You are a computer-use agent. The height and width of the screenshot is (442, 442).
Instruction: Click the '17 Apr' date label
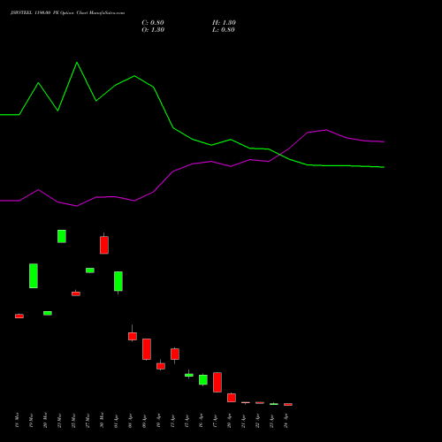point(215,421)
